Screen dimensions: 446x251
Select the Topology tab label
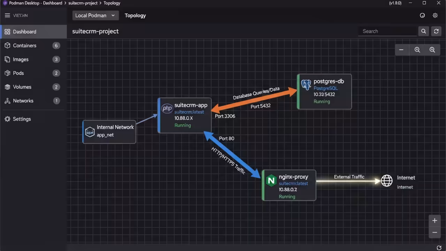[135, 15]
